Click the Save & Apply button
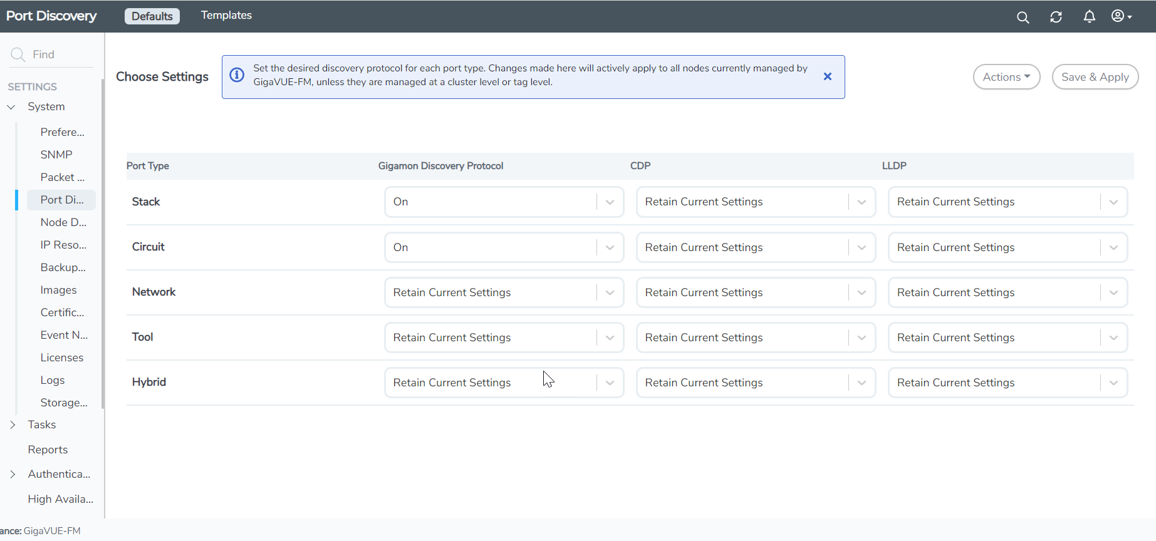Screen dimensions: 1156x541 (x=1095, y=77)
